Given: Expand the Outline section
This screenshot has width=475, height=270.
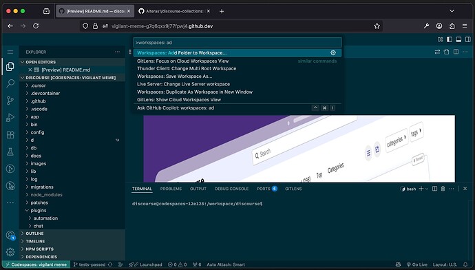Looking at the screenshot, I should click(72, 233).
